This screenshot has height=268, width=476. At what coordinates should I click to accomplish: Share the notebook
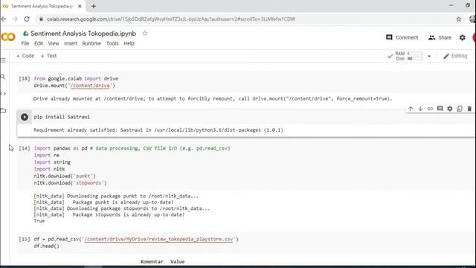(440, 37)
